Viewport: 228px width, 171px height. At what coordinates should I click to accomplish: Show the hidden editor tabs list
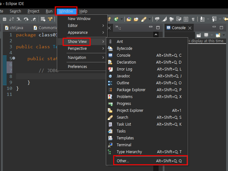point(118,27)
